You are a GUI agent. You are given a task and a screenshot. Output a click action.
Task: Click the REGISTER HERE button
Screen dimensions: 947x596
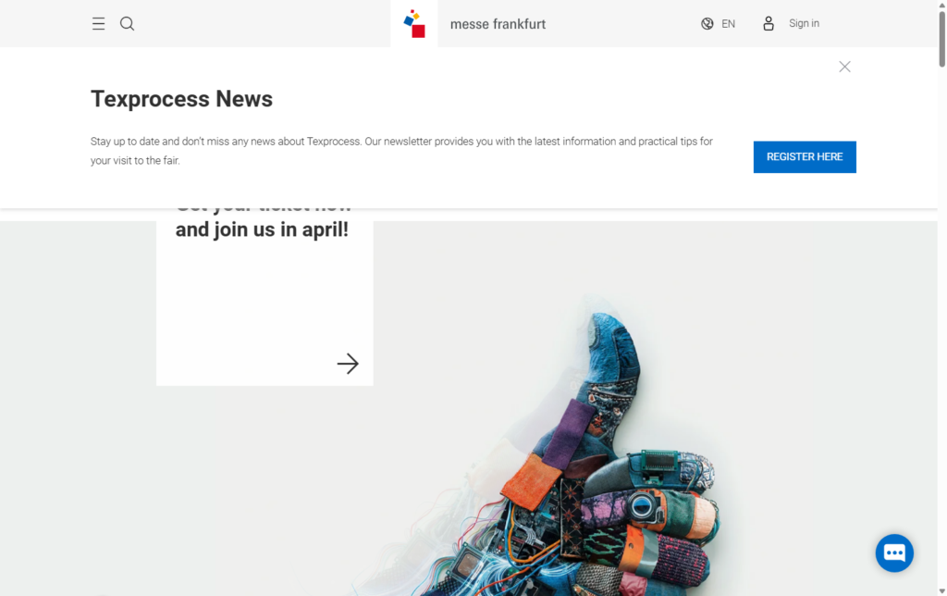805,156
